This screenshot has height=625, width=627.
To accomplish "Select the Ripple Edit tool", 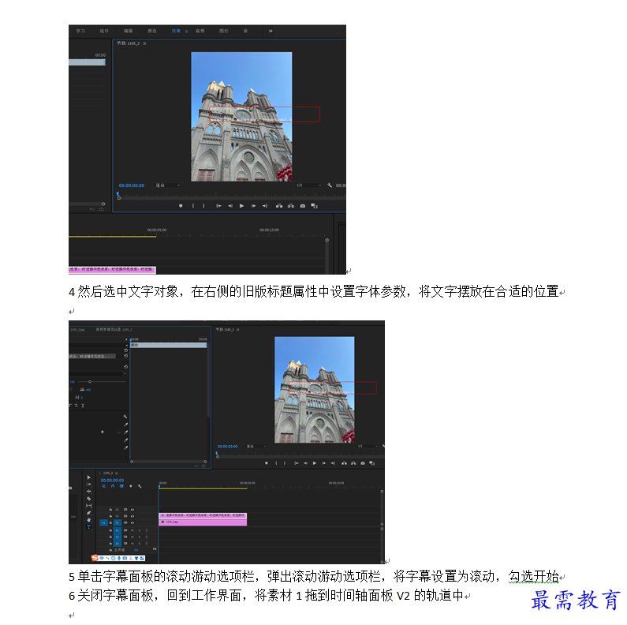I will [x=89, y=492].
